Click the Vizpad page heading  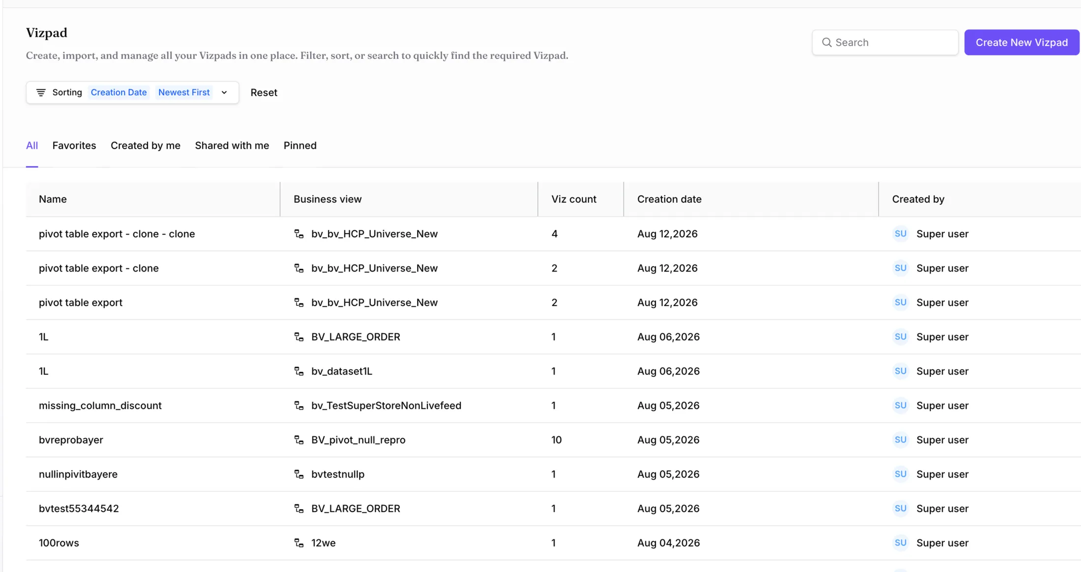coord(47,33)
